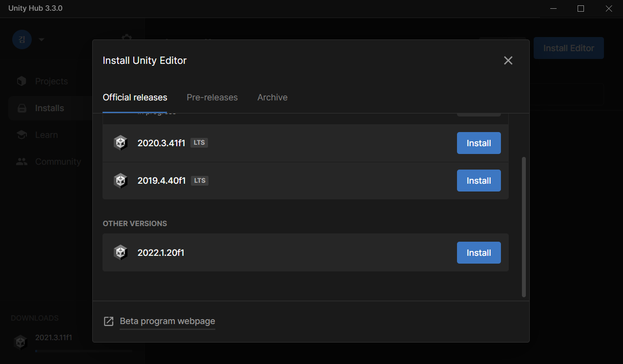The height and width of the screenshot is (364, 623).
Task: Click the Unity cube icon for 2019.4.40f1
Action: [120, 180]
